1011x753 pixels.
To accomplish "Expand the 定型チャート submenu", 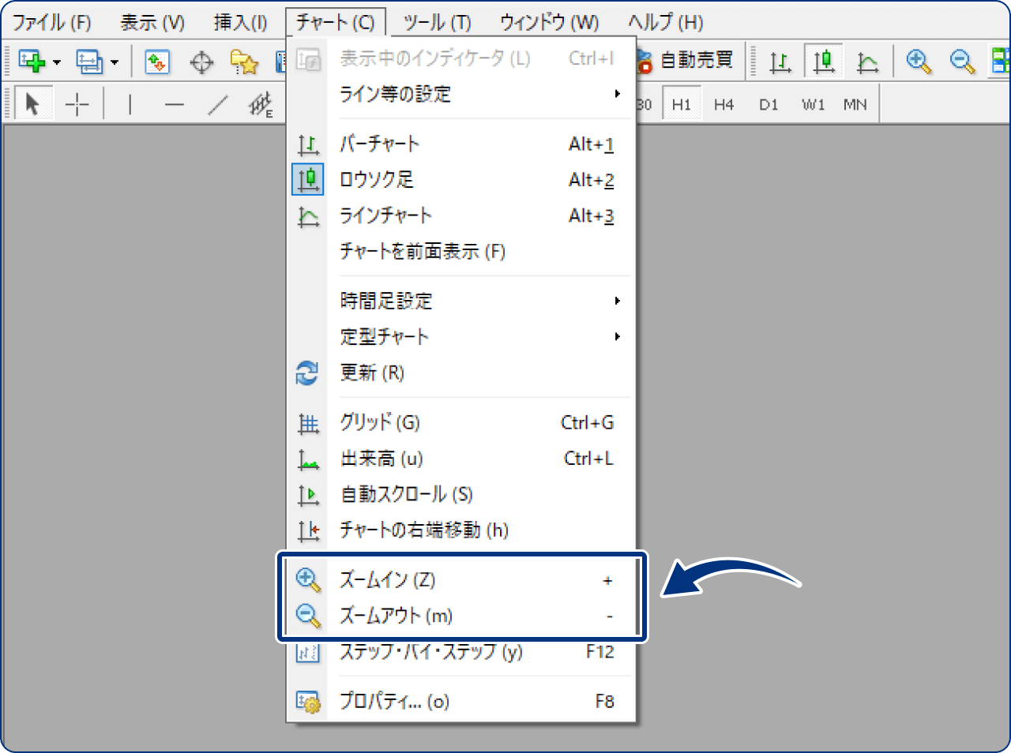I will tap(461, 337).
